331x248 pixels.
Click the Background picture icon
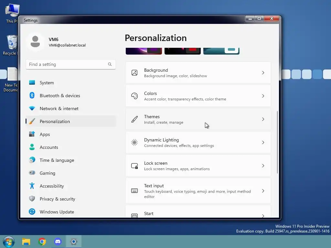pyautogui.click(x=134, y=73)
